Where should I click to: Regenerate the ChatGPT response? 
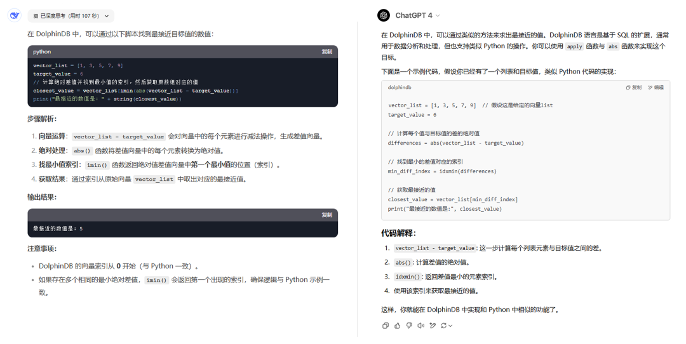(x=443, y=325)
